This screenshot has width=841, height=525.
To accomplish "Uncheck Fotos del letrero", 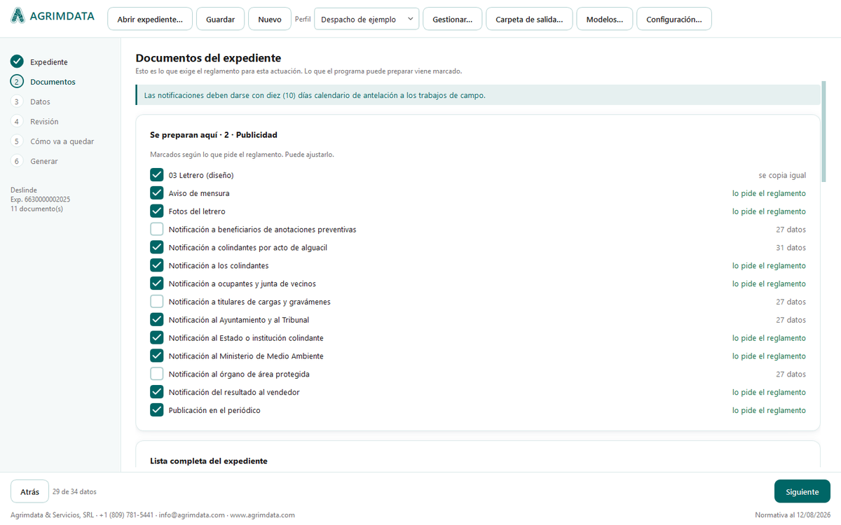I will [157, 211].
